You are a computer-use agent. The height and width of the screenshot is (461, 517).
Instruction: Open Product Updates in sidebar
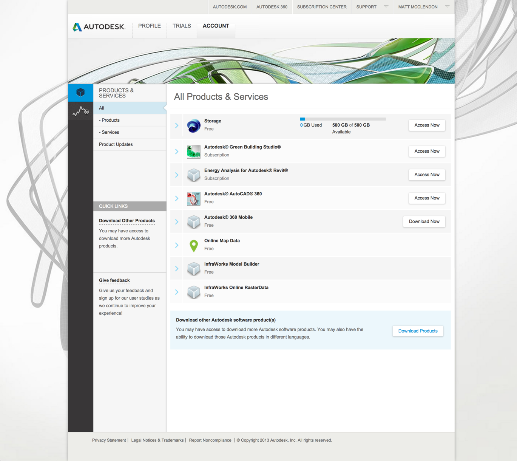click(130, 144)
